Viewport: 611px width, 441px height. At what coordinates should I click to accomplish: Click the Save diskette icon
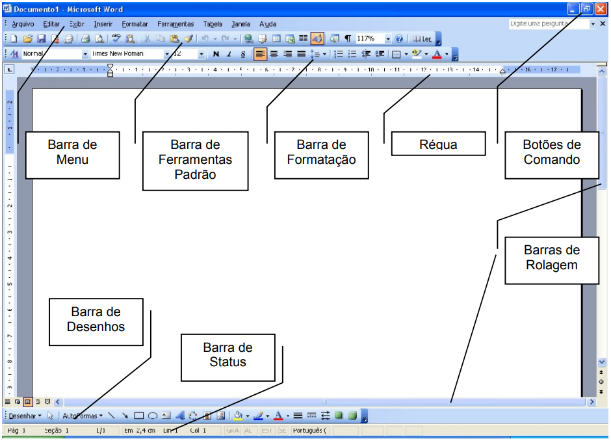pyautogui.click(x=41, y=39)
